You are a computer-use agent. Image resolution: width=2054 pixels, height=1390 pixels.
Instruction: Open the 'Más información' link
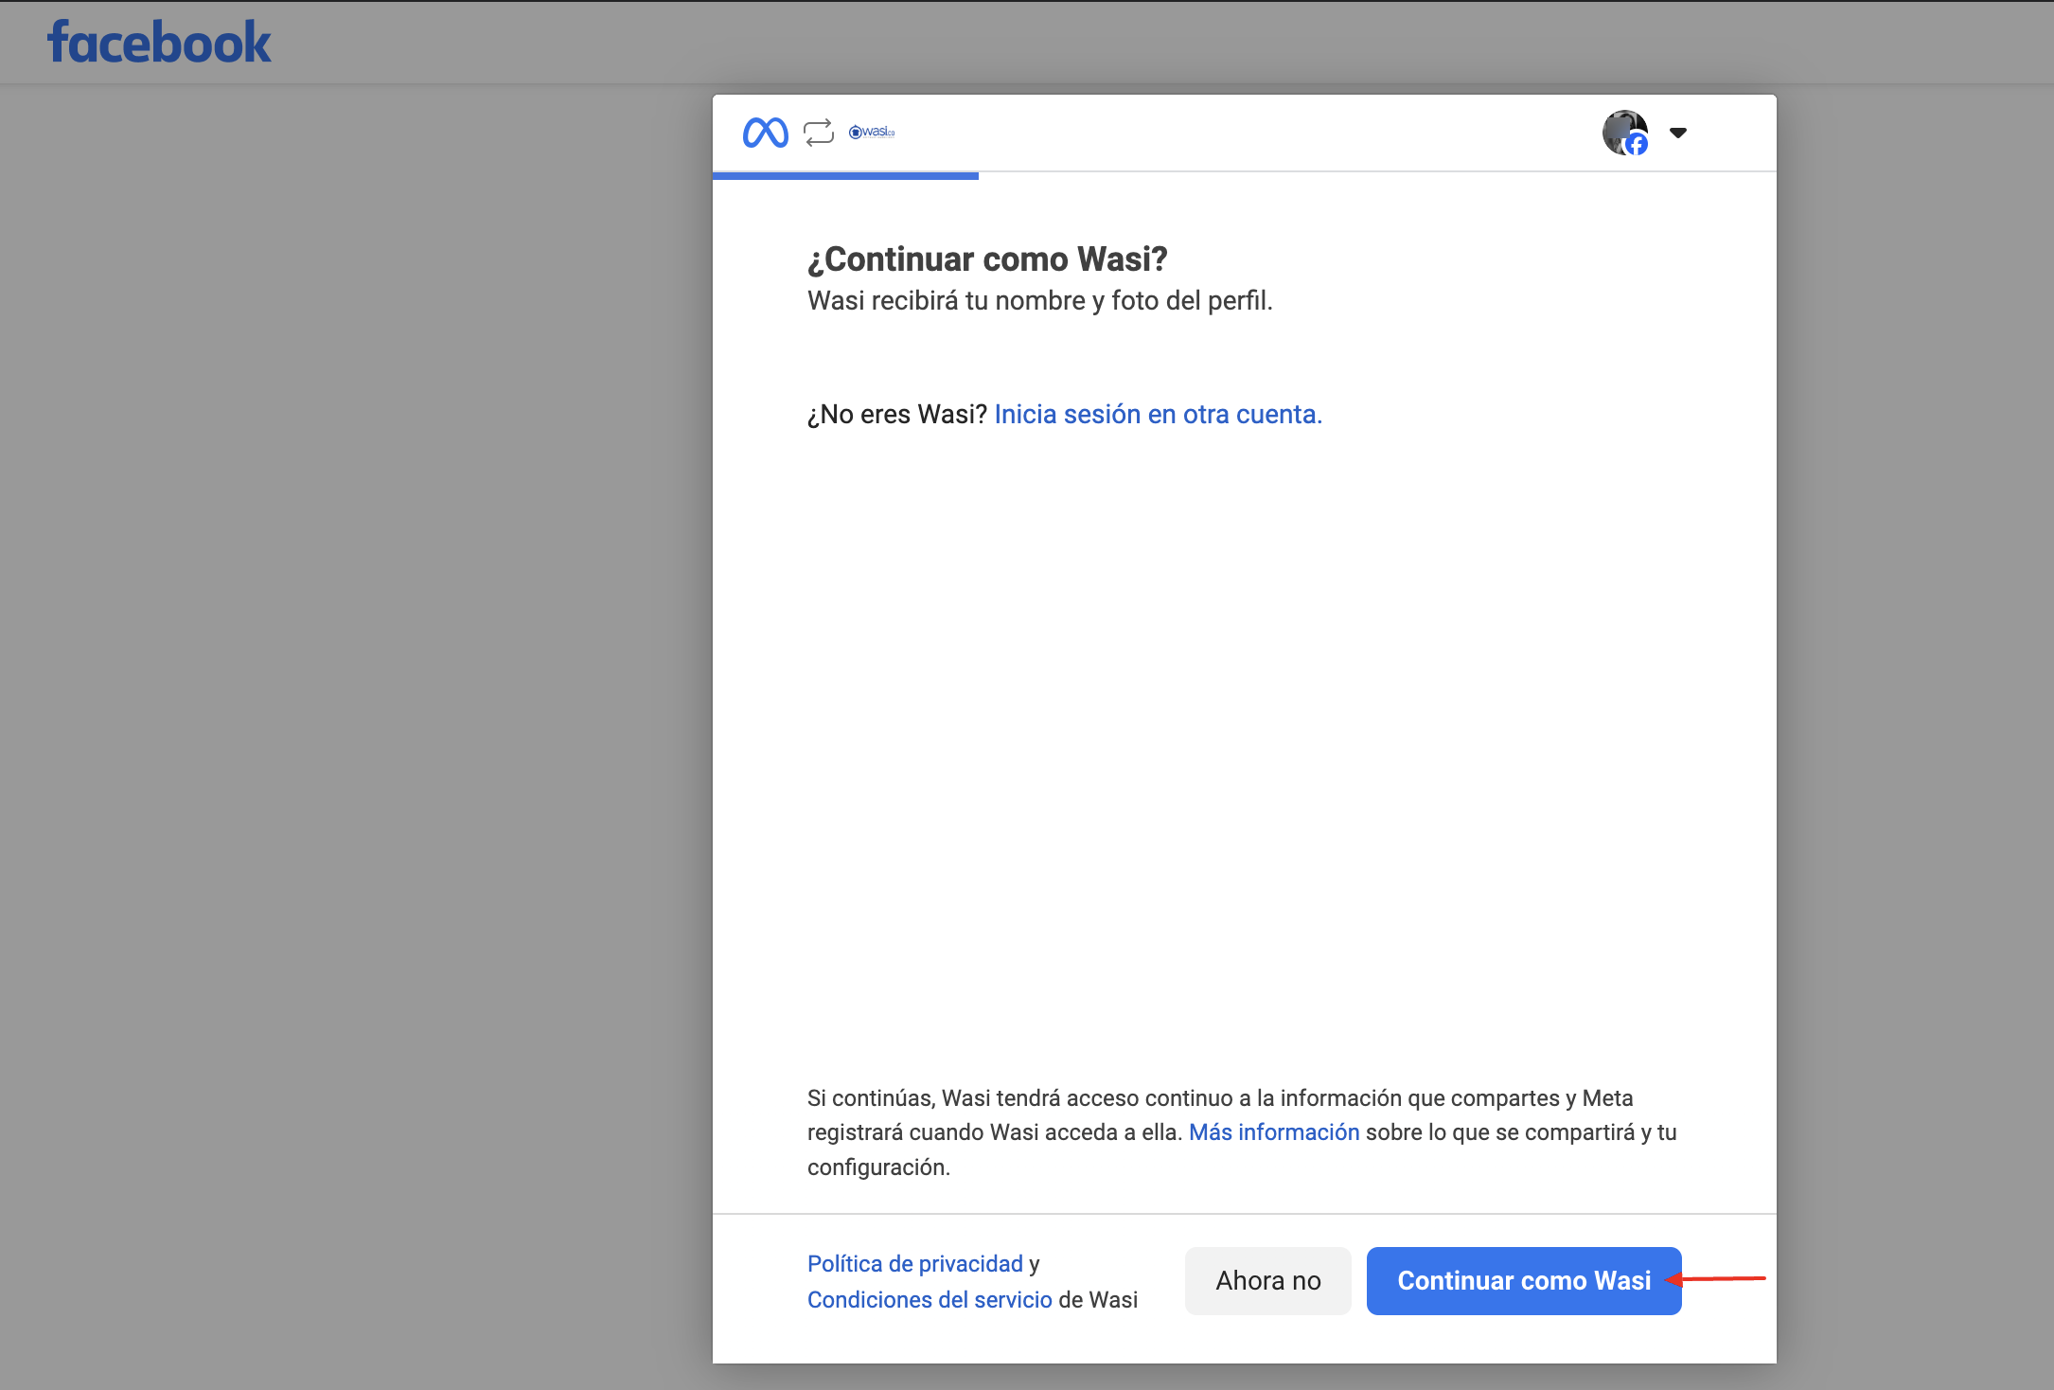[1273, 1132]
